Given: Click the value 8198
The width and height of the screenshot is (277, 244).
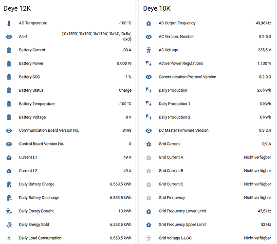Looking at the screenshot, I should tap(127, 130).
